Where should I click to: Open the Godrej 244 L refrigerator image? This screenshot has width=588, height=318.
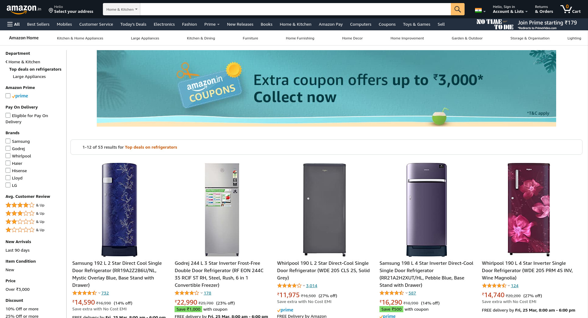click(x=222, y=209)
